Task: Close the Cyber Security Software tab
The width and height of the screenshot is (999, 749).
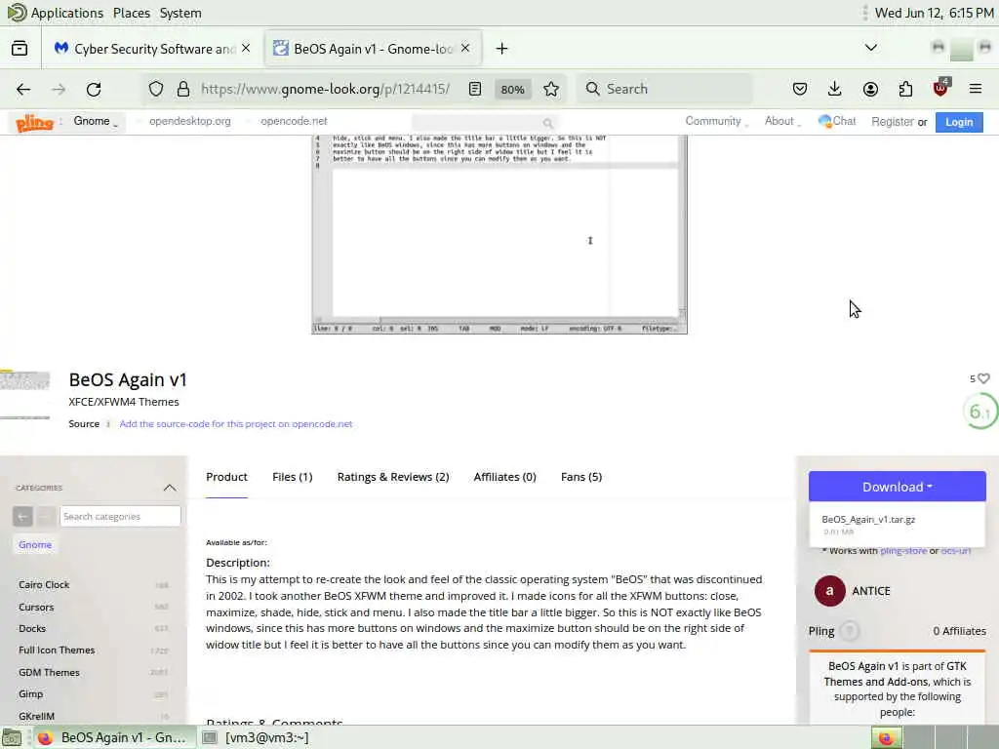Action: [x=246, y=49]
